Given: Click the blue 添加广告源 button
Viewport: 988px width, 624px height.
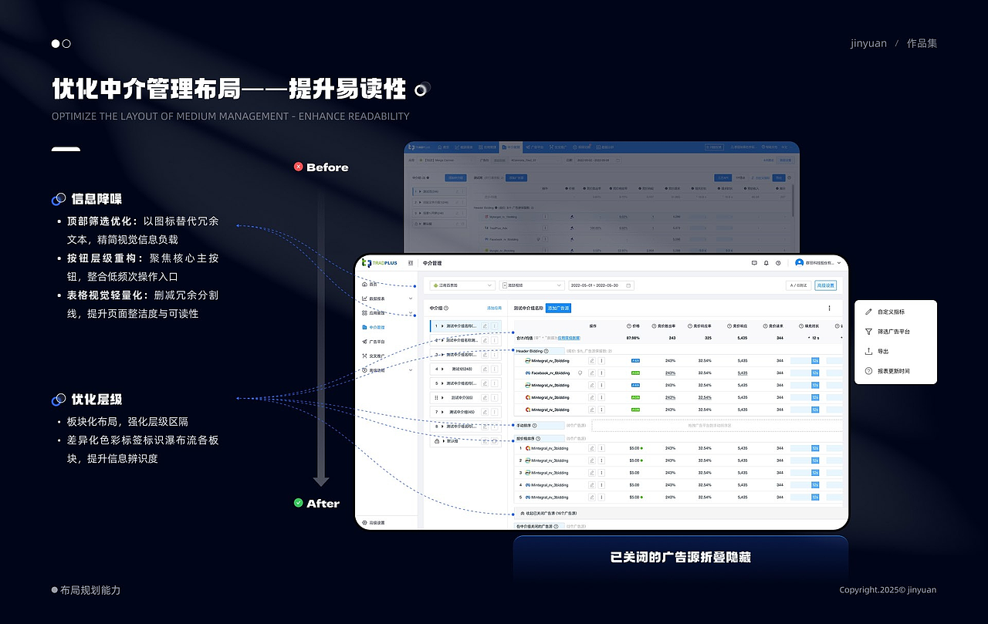Looking at the screenshot, I should coord(558,308).
